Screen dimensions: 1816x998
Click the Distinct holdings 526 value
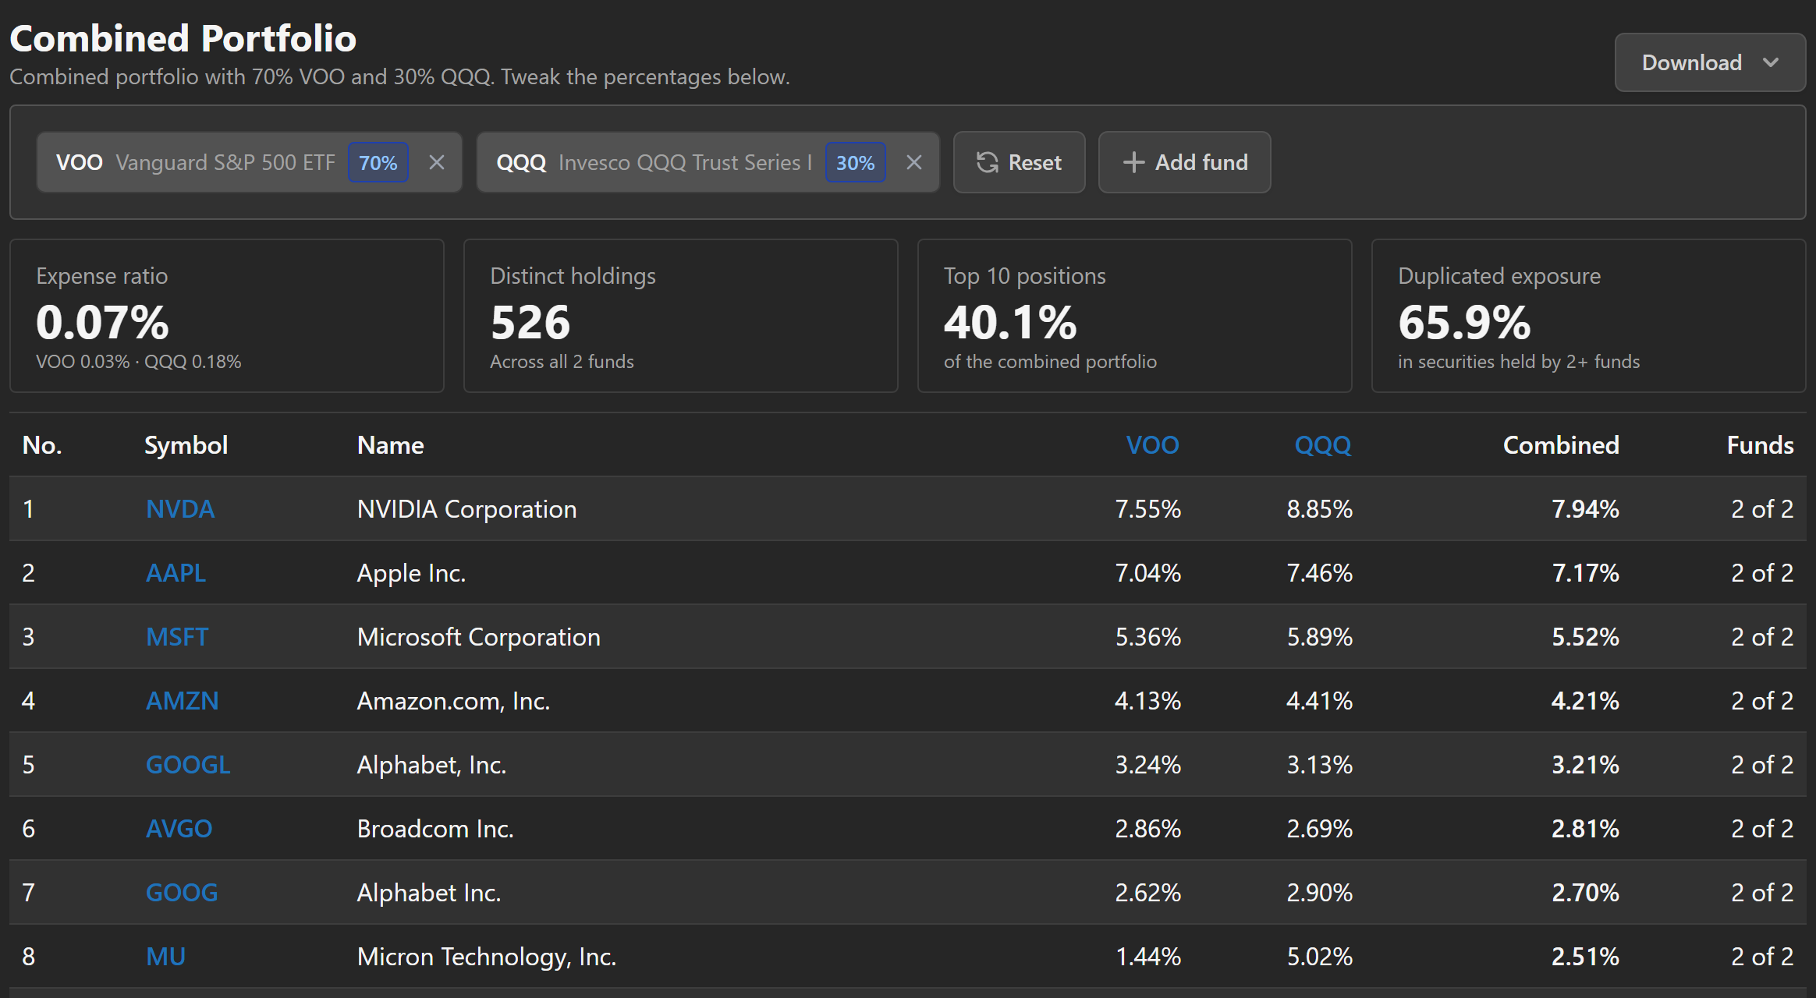point(530,322)
